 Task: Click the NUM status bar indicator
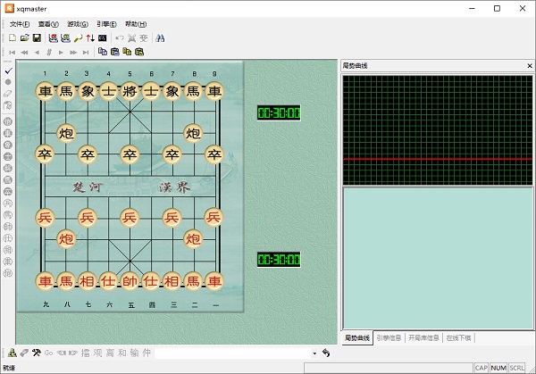pyautogui.click(x=498, y=368)
